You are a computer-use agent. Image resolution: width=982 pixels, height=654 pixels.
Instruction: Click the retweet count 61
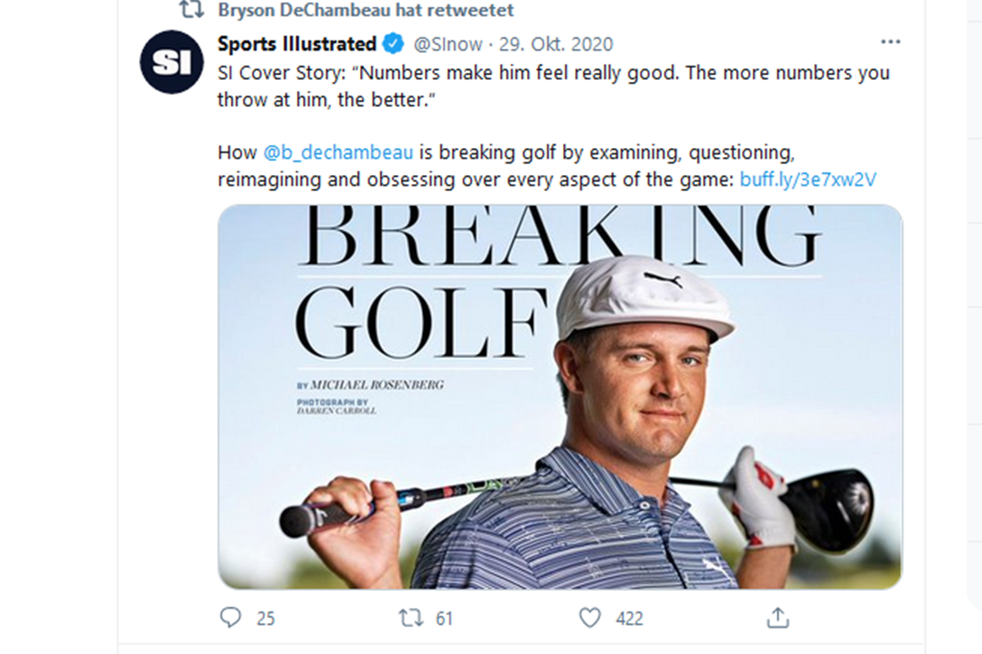444,619
